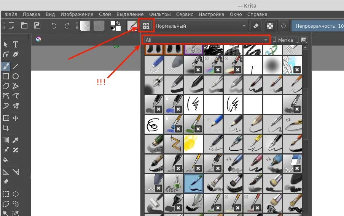Click the Метка tag button
Image resolution: width=344 pixels, height=216 pixels.
pyautogui.click(x=285, y=40)
